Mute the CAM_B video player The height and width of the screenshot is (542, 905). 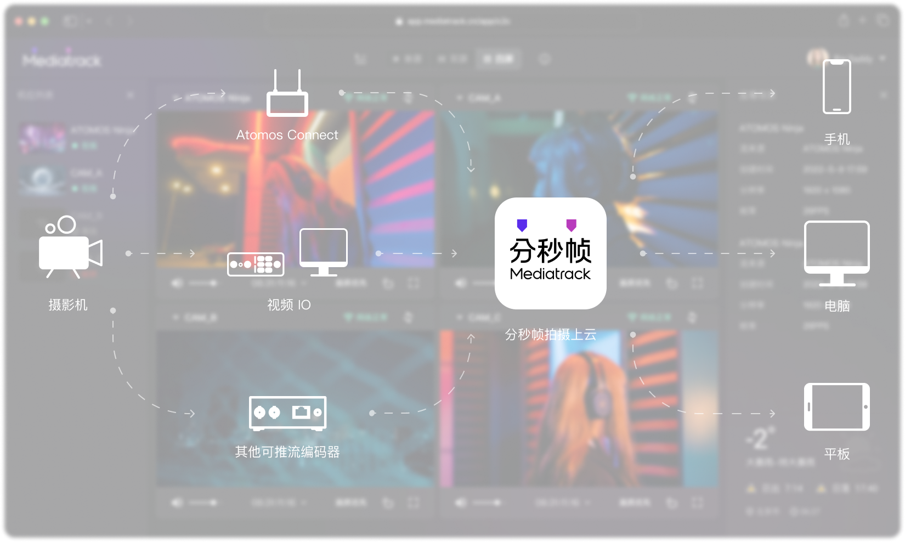click(177, 503)
